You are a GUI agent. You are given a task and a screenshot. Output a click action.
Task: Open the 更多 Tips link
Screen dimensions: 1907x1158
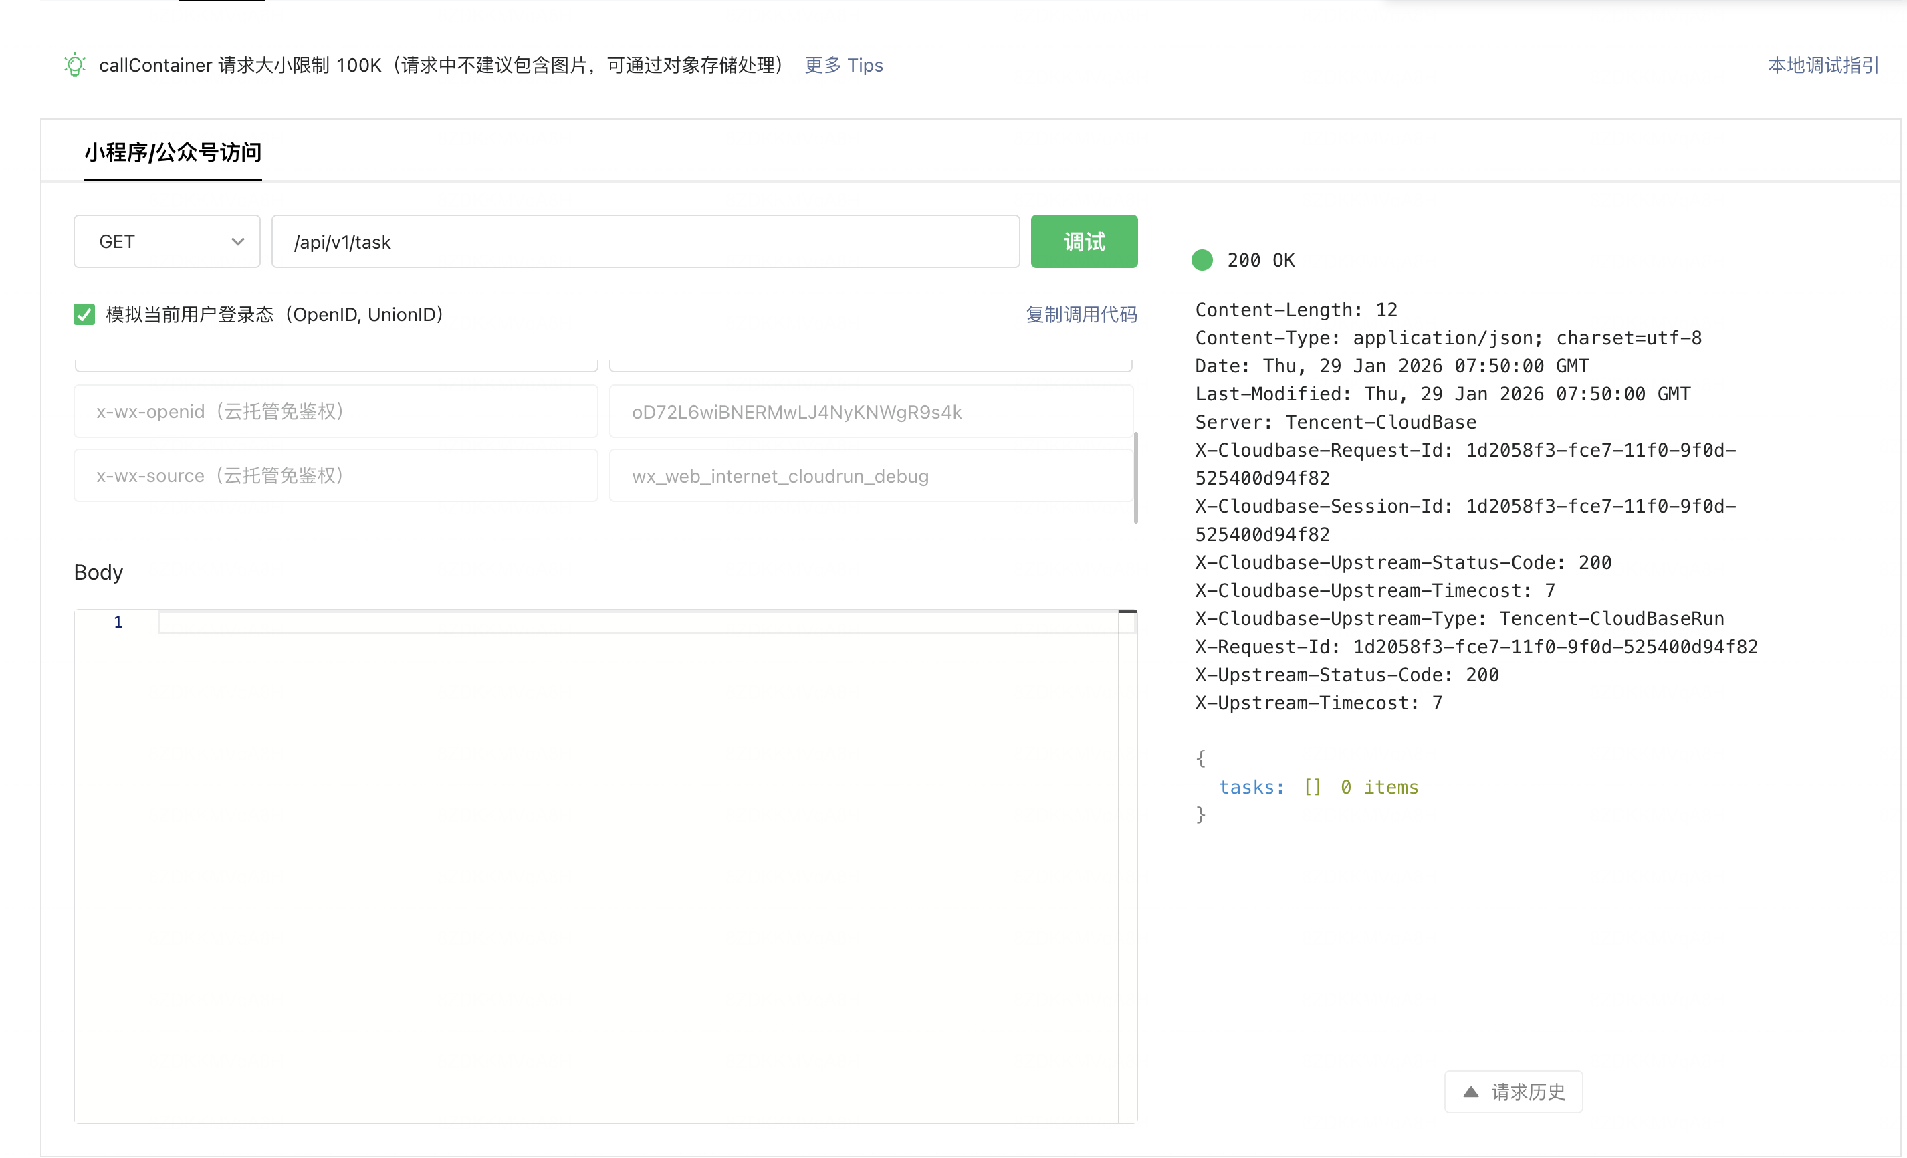coord(844,65)
